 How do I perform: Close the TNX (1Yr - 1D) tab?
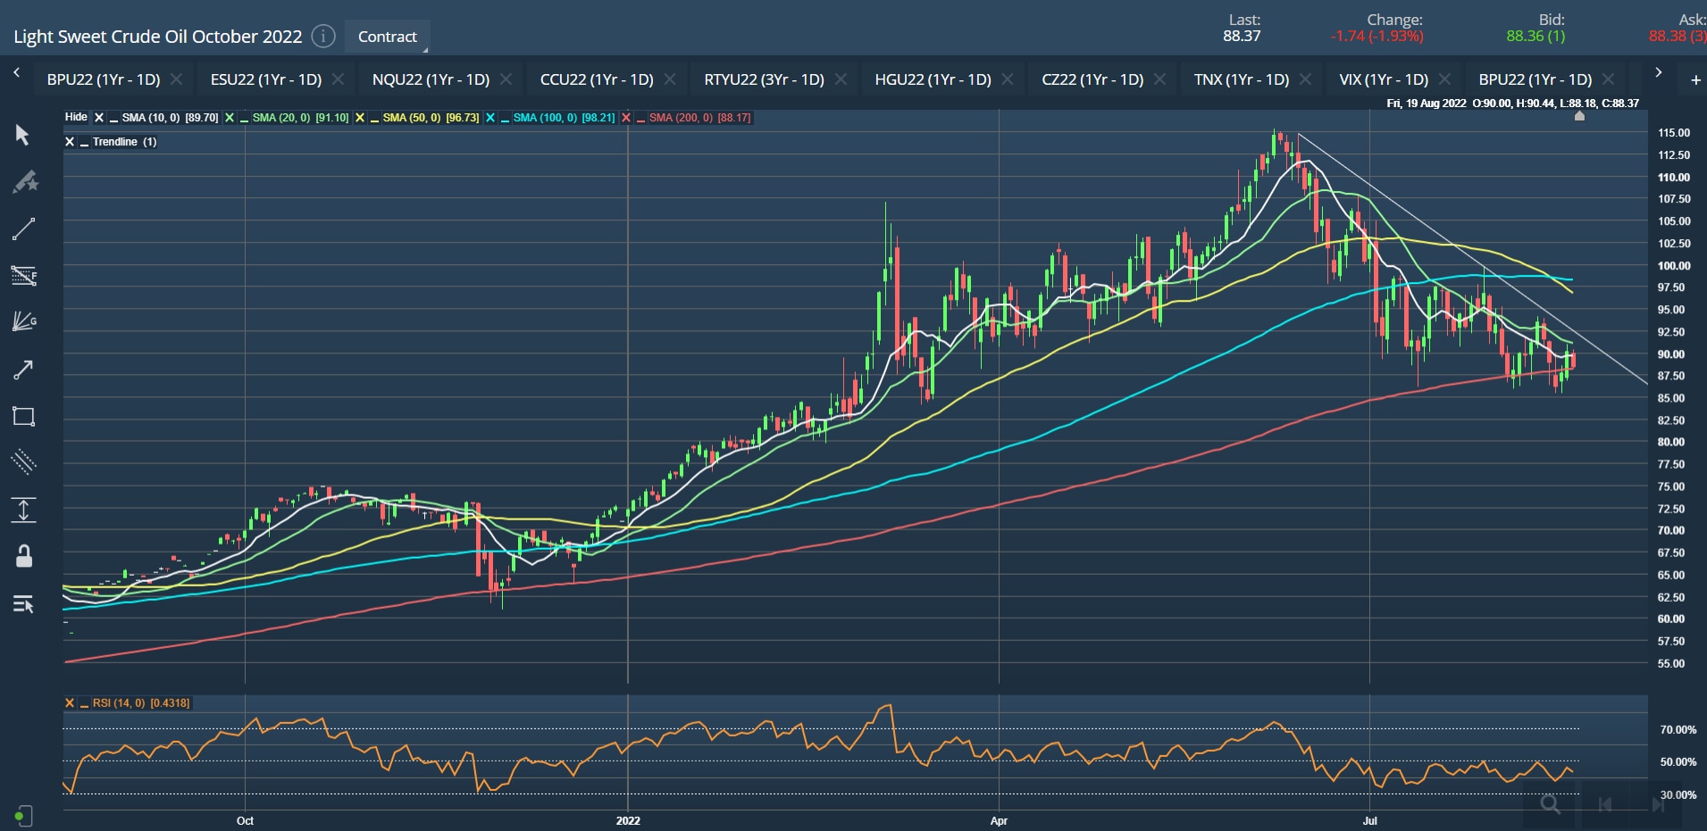(1305, 79)
